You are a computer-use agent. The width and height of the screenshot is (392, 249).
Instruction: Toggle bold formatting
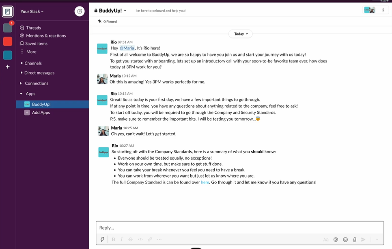114,240
